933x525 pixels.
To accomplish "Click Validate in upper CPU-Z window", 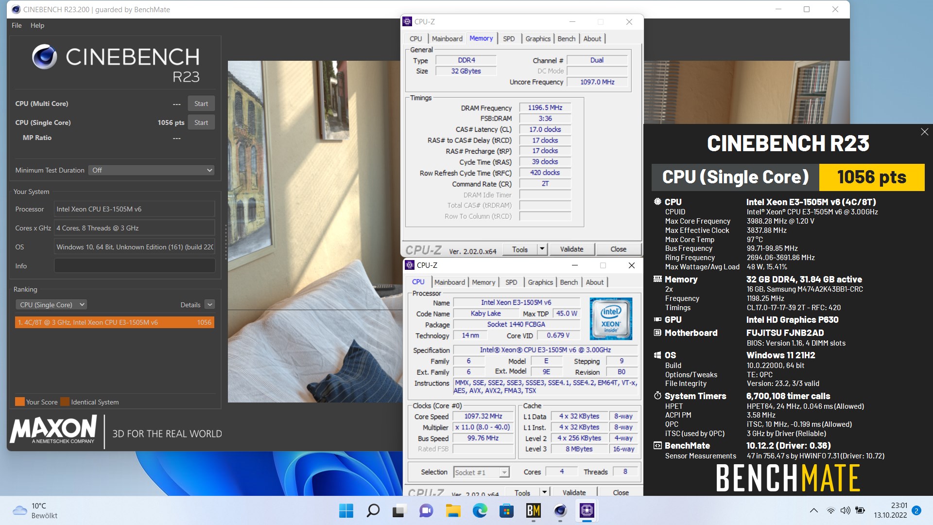I will (x=571, y=249).
